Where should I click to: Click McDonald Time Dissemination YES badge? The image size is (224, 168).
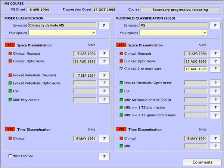click(121, 129)
